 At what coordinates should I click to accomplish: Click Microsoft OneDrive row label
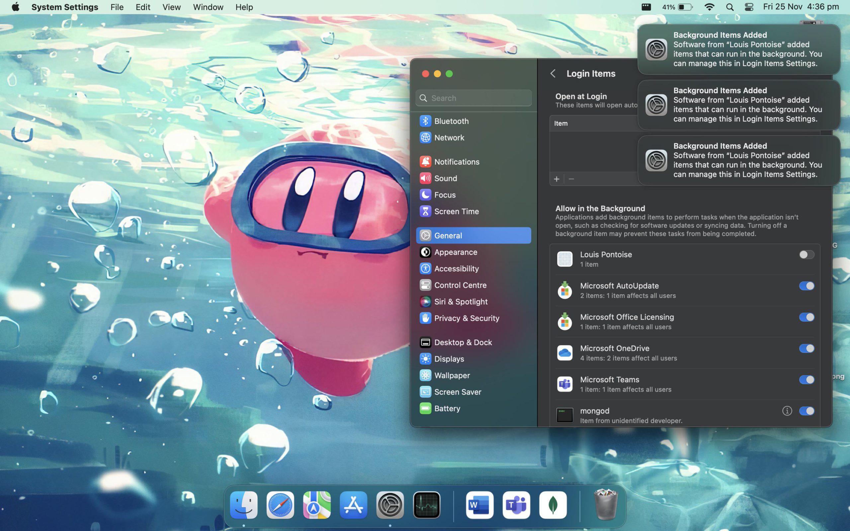pyautogui.click(x=614, y=348)
